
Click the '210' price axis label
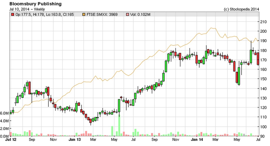[x=264, y=22]
